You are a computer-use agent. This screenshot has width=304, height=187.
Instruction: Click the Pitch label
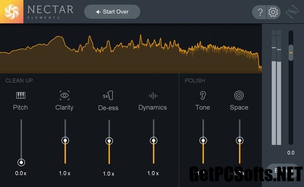coord(20,107)
